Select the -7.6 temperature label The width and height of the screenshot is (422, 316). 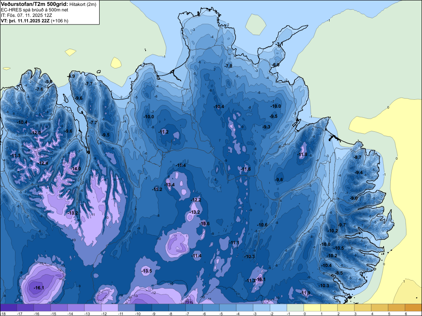point(39,89)
